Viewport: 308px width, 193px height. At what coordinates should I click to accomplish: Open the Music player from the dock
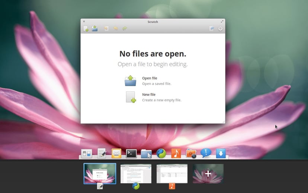click(x=176, y=153)
